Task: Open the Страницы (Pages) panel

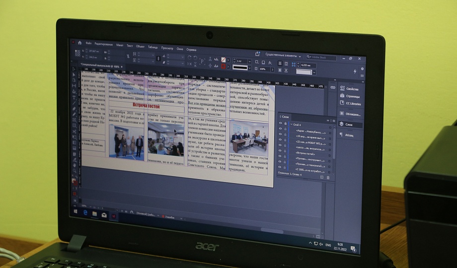Action: pos(352,96)
